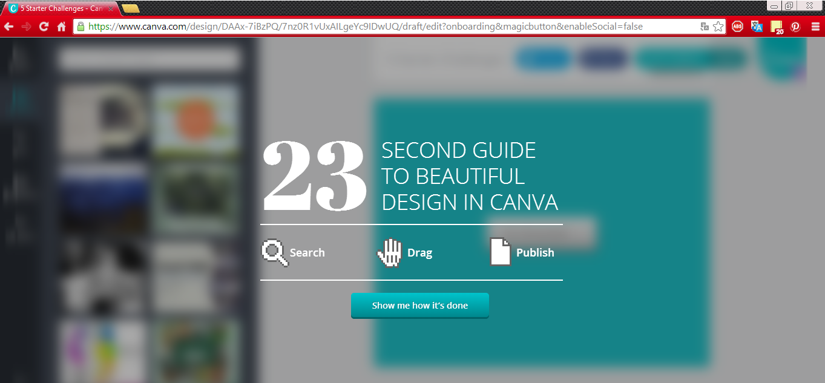Open the Adblock extension icon

[x=737, y=27]
